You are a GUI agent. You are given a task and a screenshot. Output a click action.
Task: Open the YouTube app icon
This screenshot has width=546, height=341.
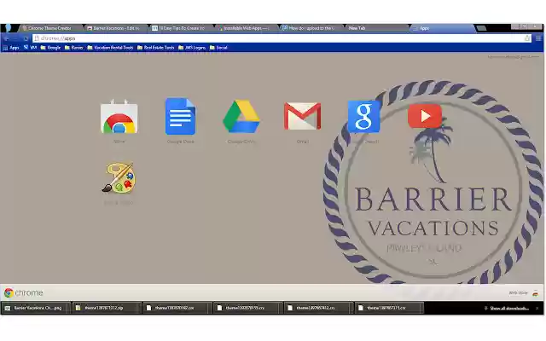[425, 116]
